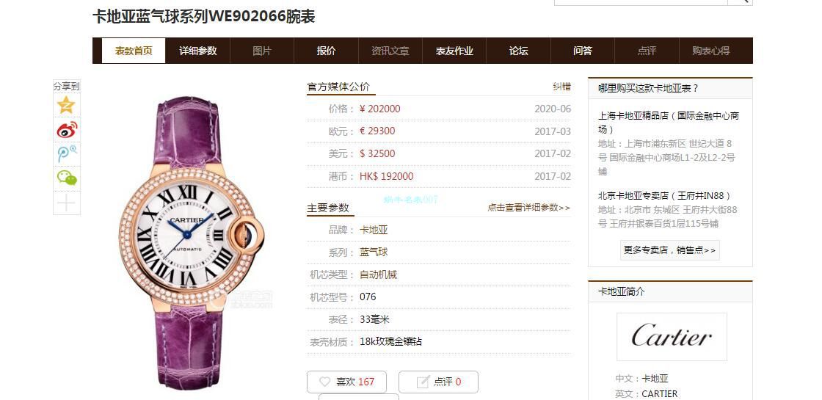The width and height of the screenshot is (822, 400).
Task: Click the Cartier logo image
Action: click(672, 337)
